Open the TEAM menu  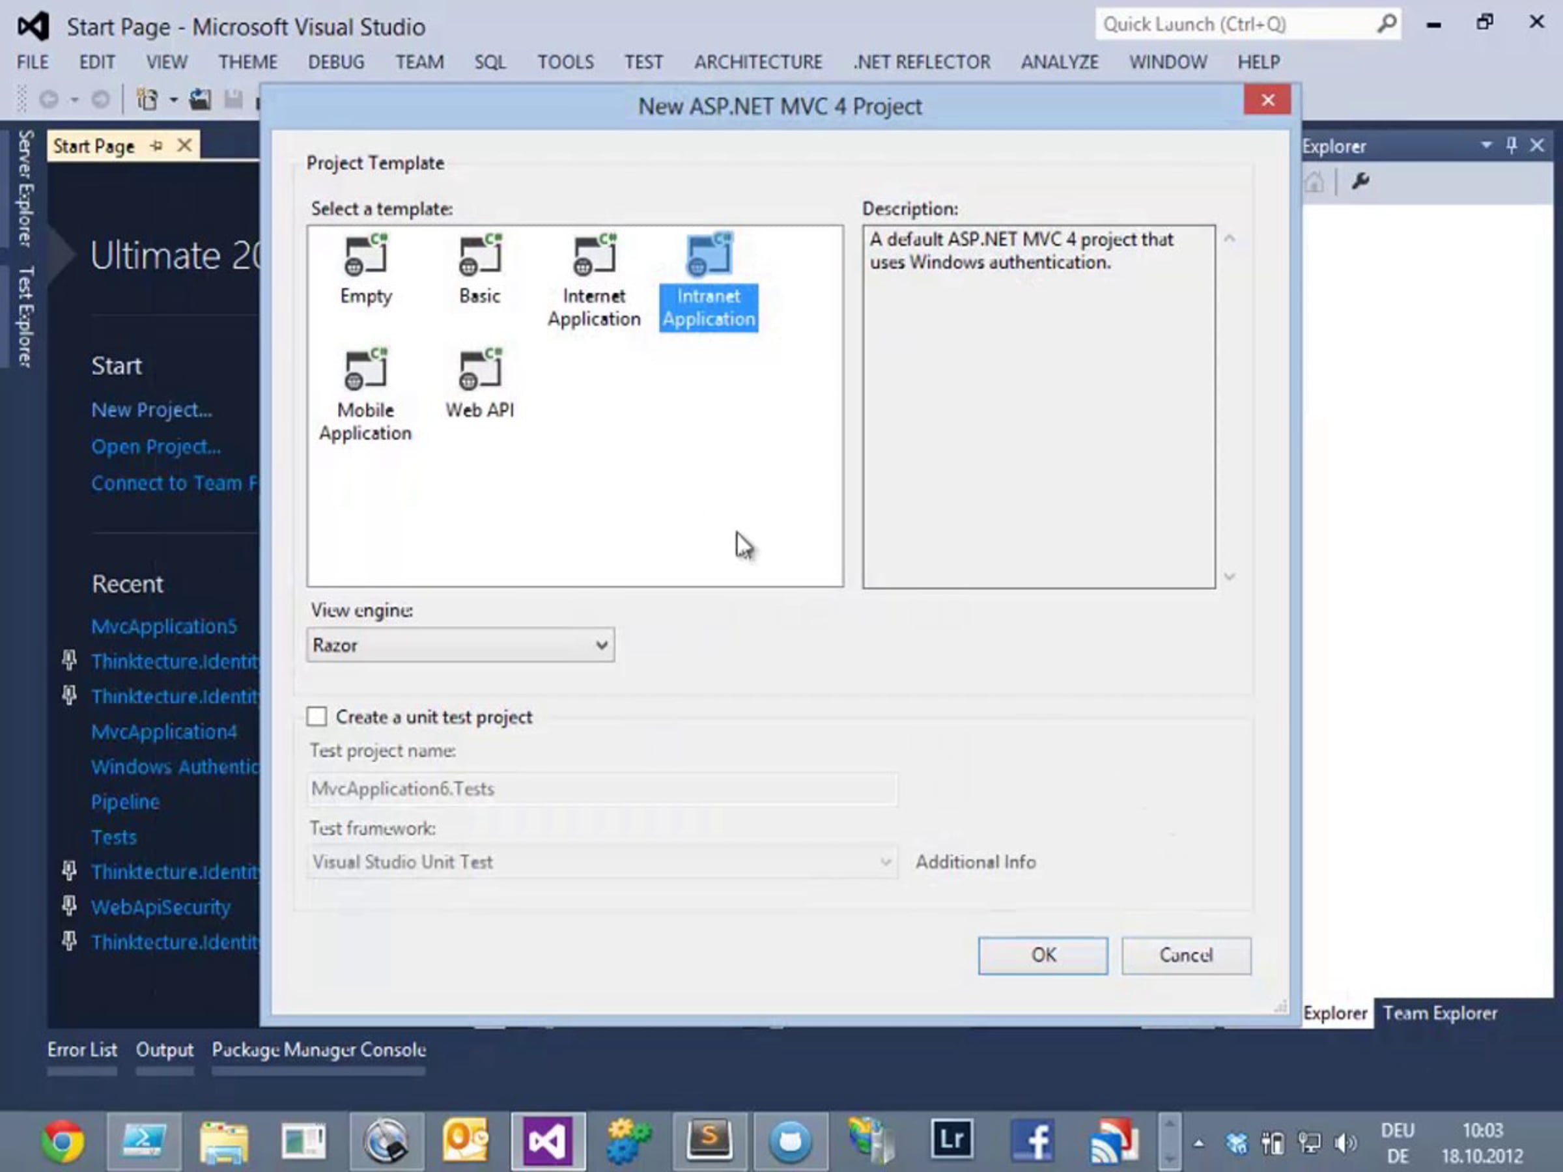[x=419, y=62]
